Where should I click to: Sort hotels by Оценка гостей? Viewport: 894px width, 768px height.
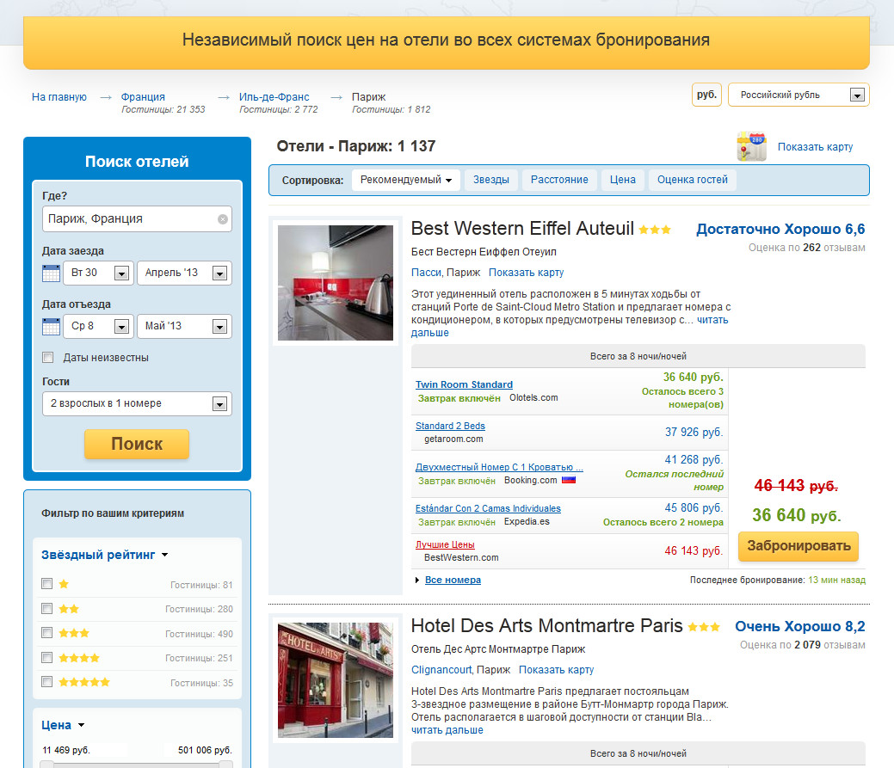coord(692,180)
